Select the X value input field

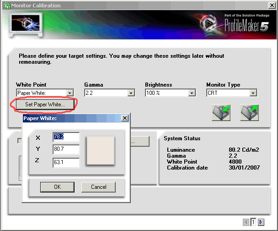click(x=66, y=137)
